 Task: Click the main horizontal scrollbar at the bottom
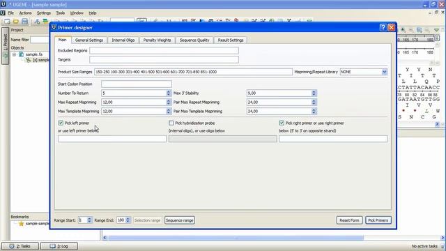tap(236, 238)
